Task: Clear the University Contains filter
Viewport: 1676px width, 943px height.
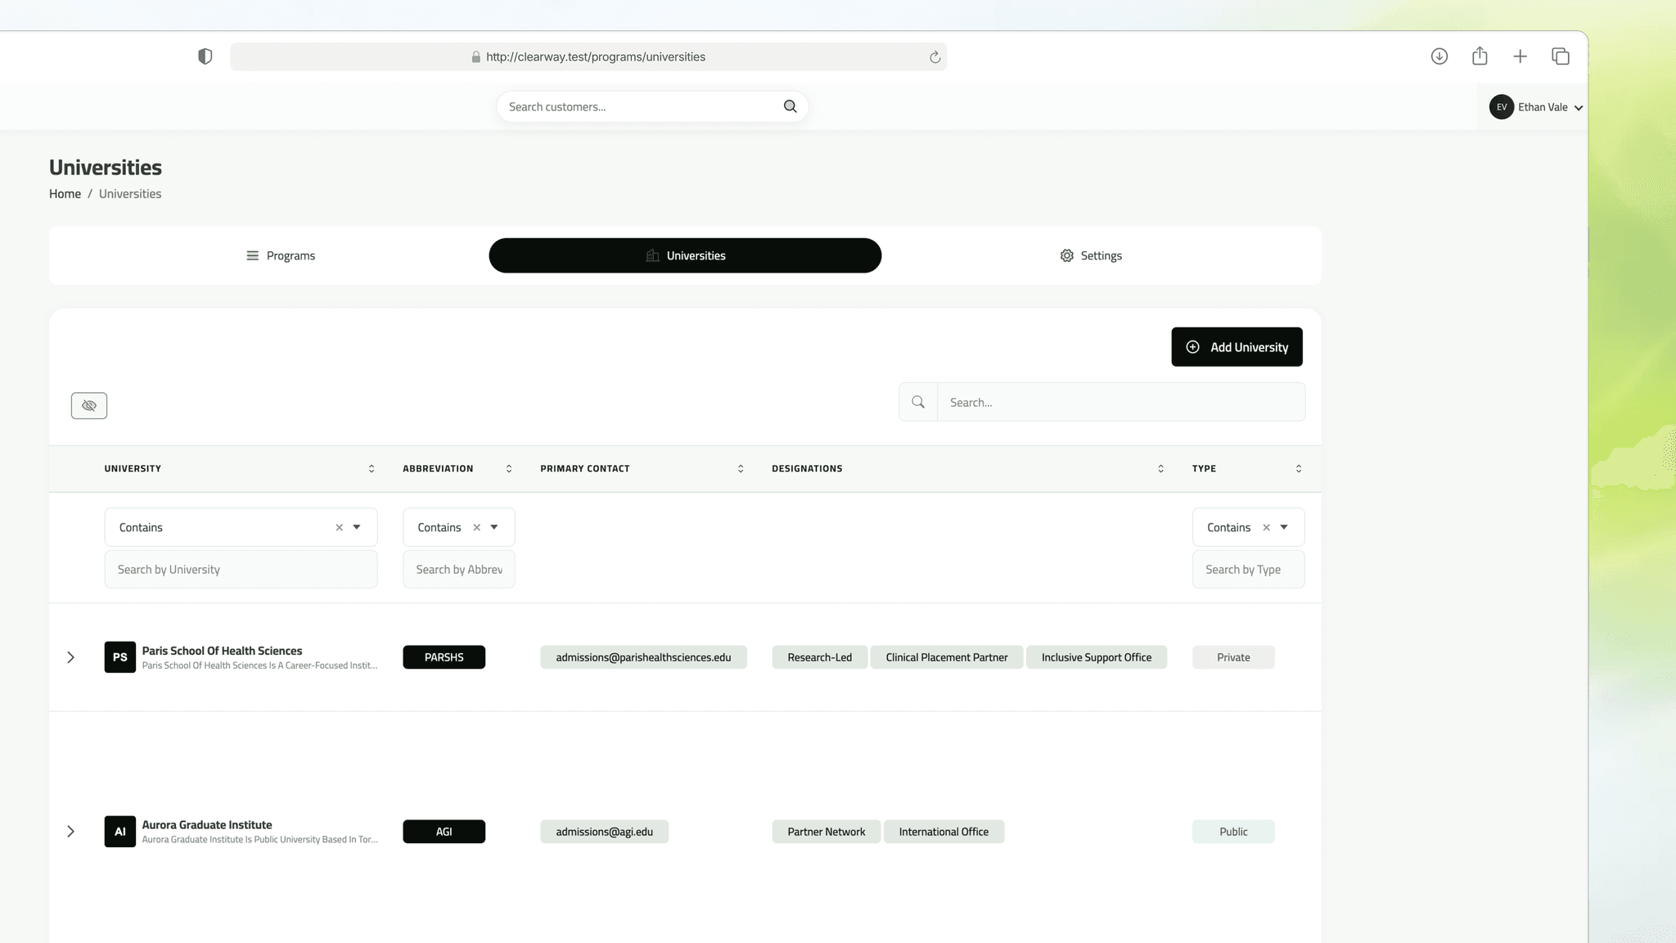Action: click(339, 528)
